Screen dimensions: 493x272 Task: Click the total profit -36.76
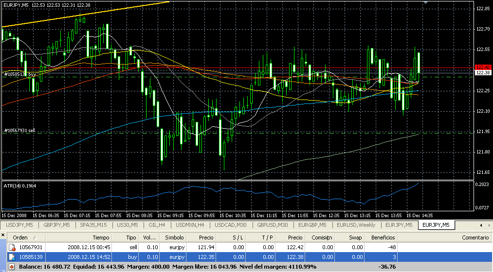point(387,267)
